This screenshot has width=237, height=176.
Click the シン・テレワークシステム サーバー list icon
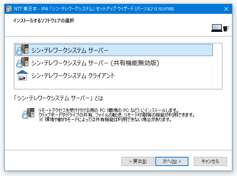pyautogui.click(x=22, y=50)
